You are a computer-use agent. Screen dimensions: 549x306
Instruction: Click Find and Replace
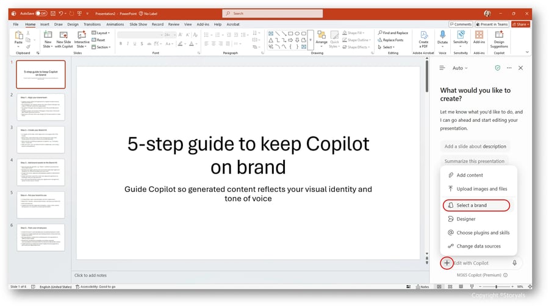(393, 33)
